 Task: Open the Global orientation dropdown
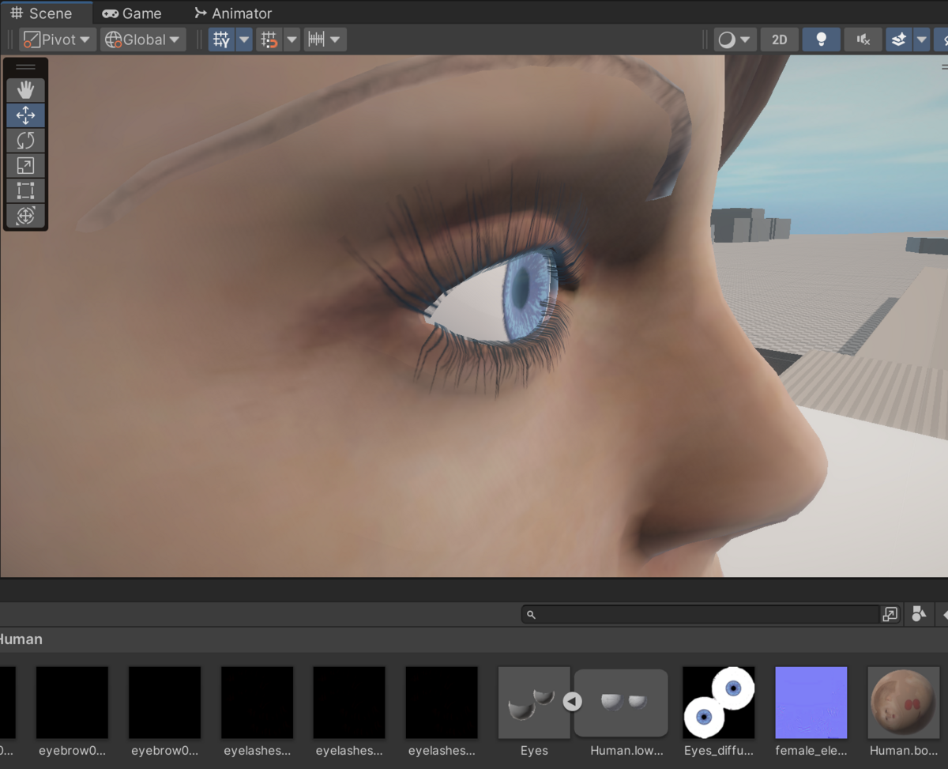tap(142, 39)
